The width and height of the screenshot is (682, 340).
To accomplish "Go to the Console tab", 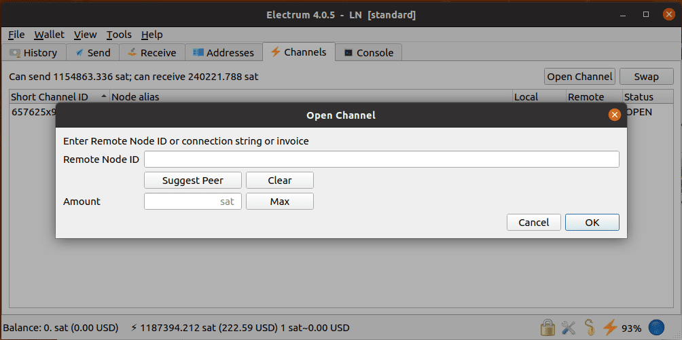I will tap(370, 53).
